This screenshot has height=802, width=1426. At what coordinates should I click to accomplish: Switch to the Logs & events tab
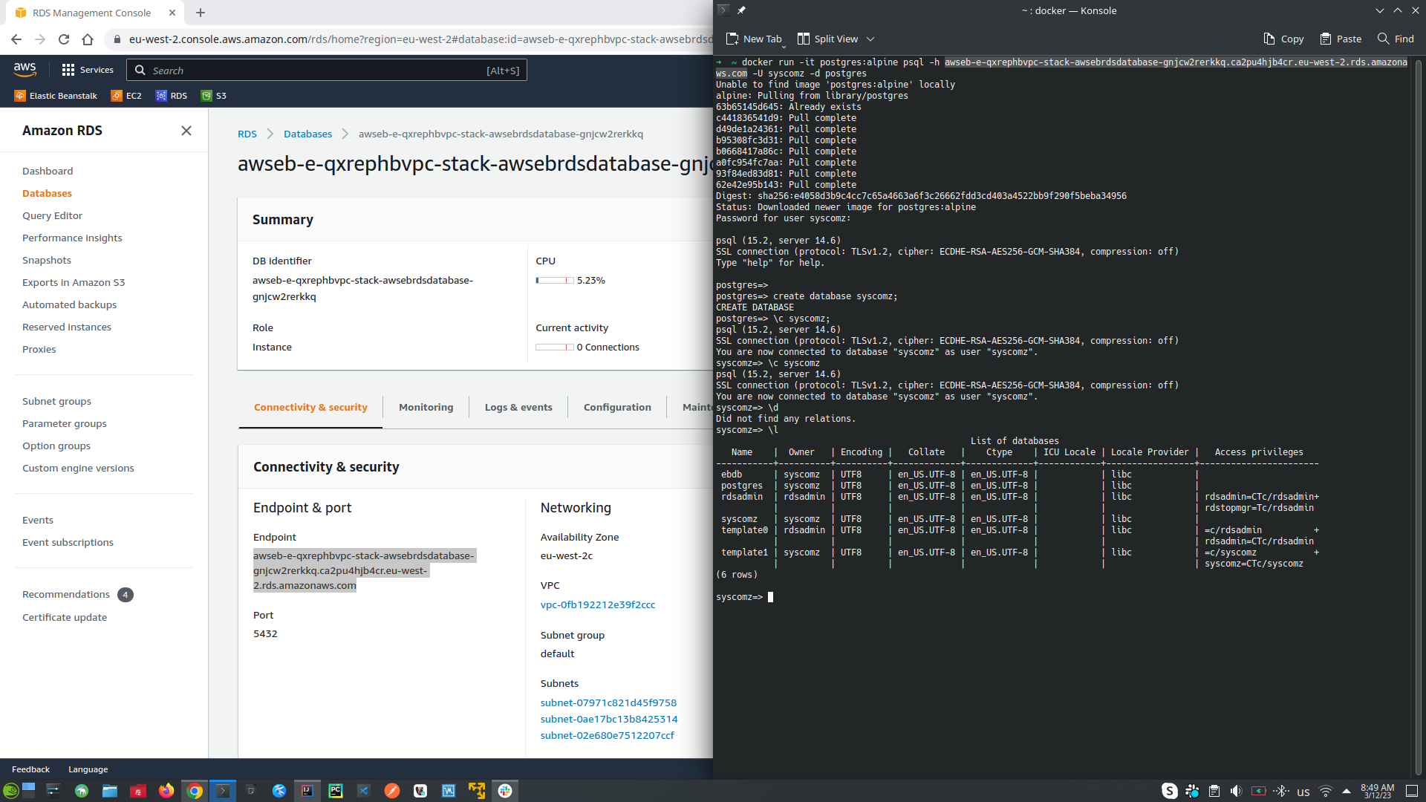point(518,407)
